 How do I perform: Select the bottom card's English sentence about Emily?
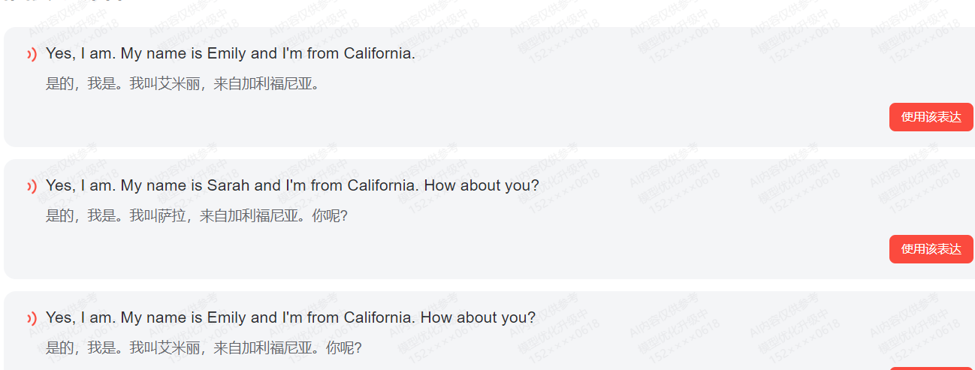(x=291, y=318)
